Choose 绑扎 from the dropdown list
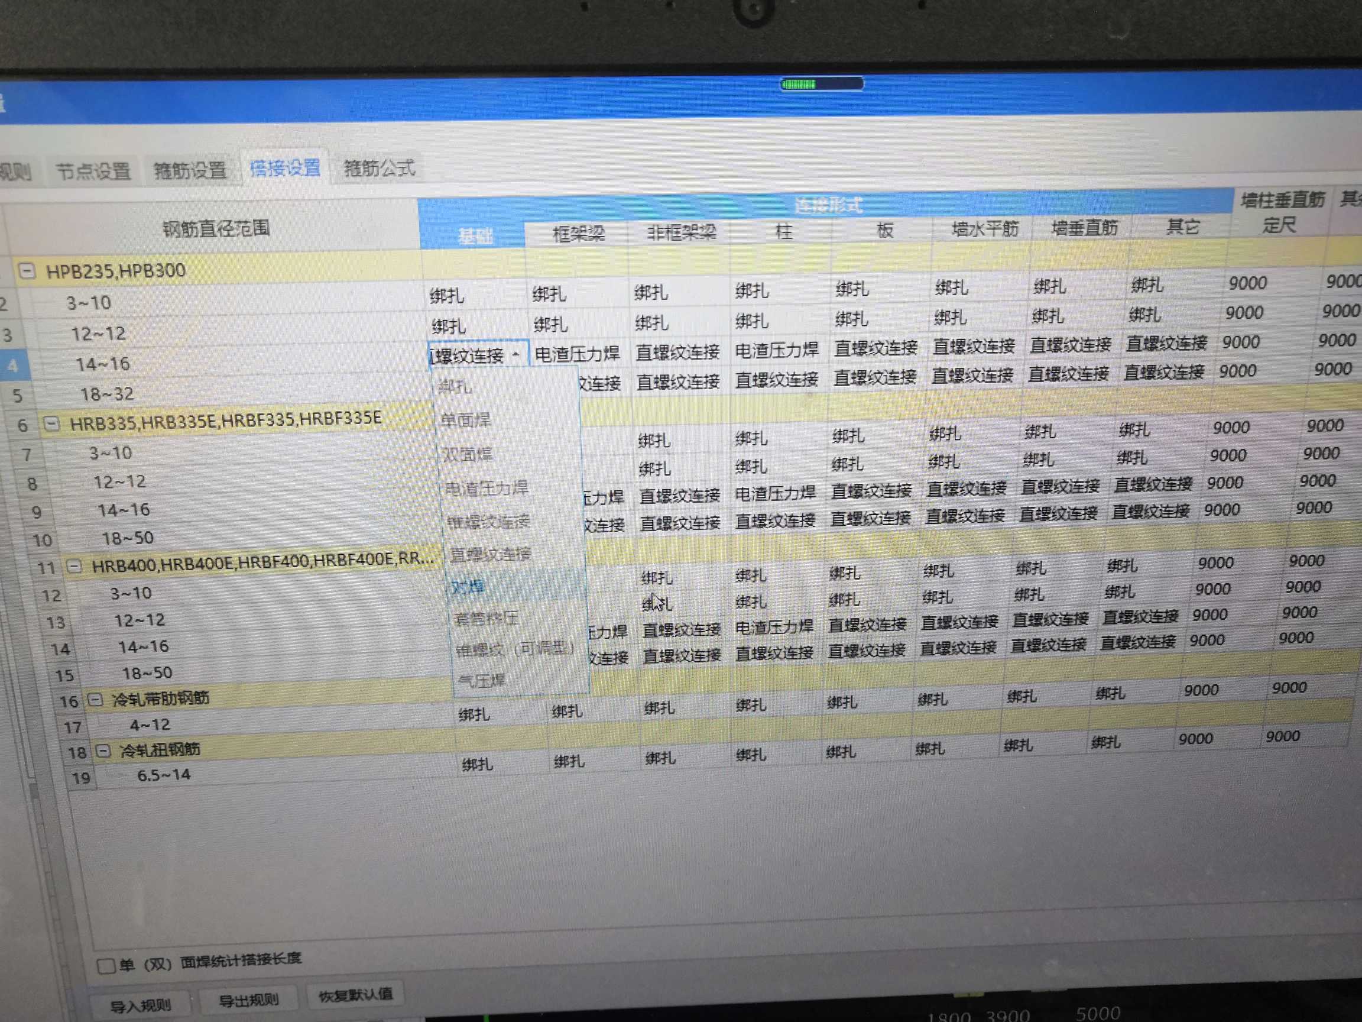Viewport: 1362px width, 1022px height. (x=456, y=386)
